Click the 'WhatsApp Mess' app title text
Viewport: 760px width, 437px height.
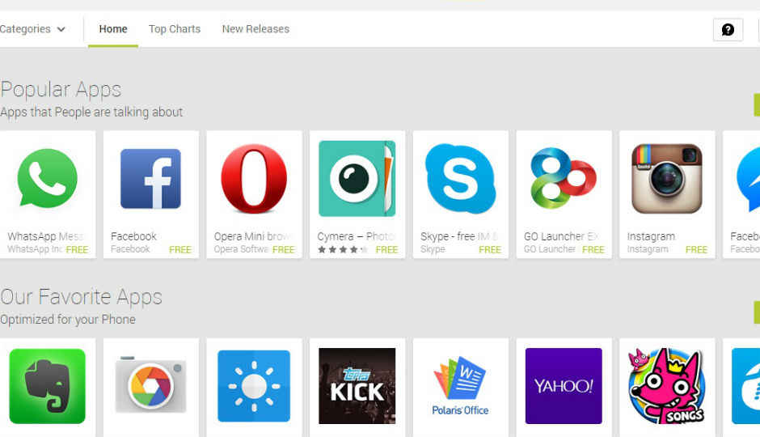45,236
